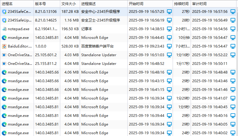Viewport: 238px width, 136px height.
Task: Sort by the 文件大小 column header
Action: pyautogui.click(x=70, y=4)
